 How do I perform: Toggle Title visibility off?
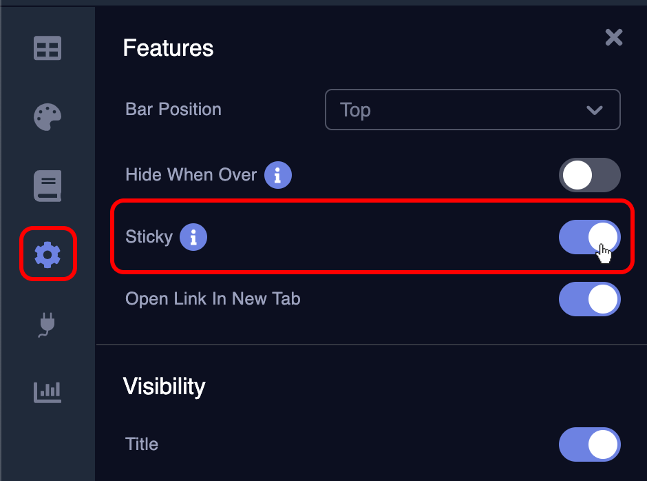(590, 444)
